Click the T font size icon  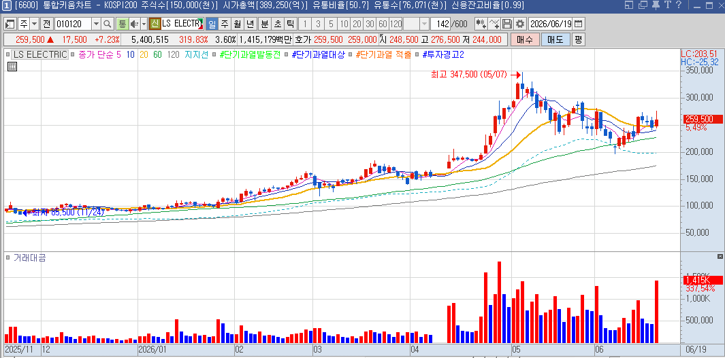(x=667, y=5)
